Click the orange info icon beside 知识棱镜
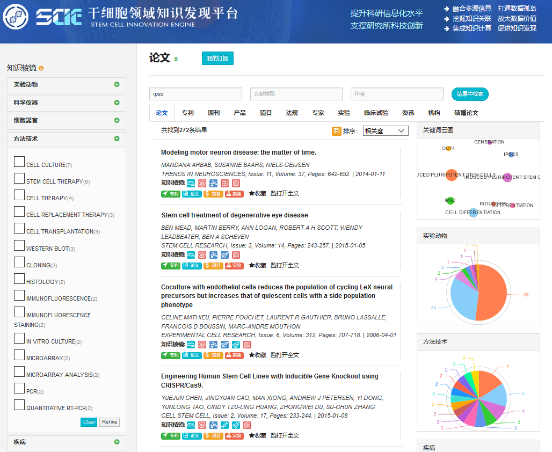The image size is (552, 452). tap(41, 68)
